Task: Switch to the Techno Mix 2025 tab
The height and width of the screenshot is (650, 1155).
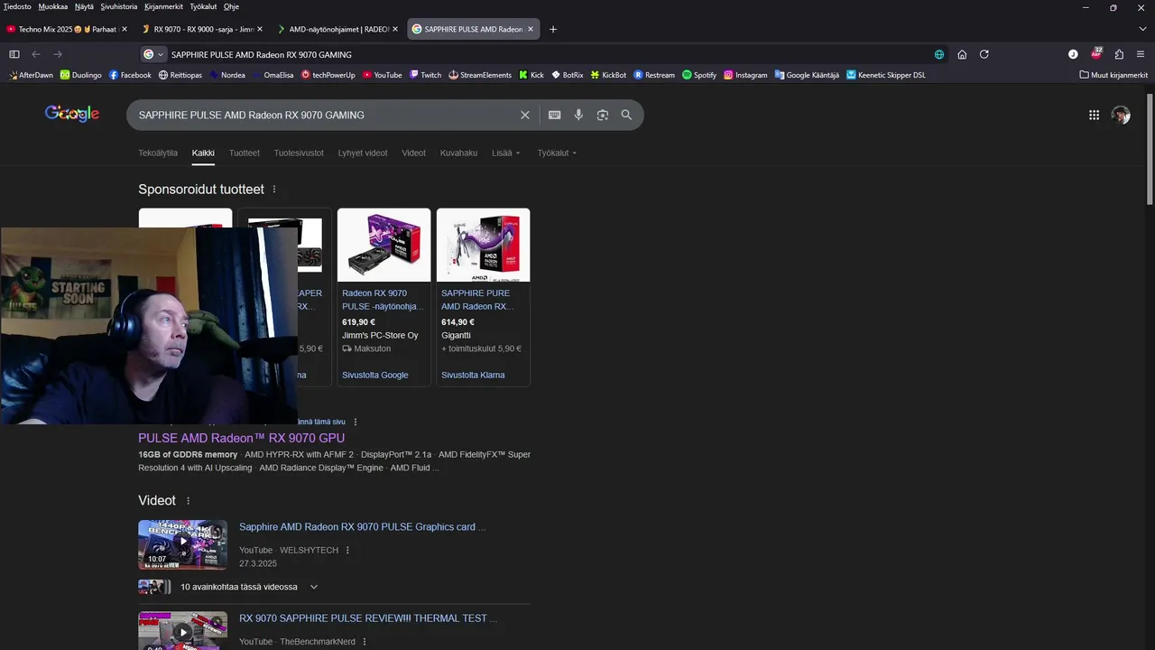Action: pos(67,29)
